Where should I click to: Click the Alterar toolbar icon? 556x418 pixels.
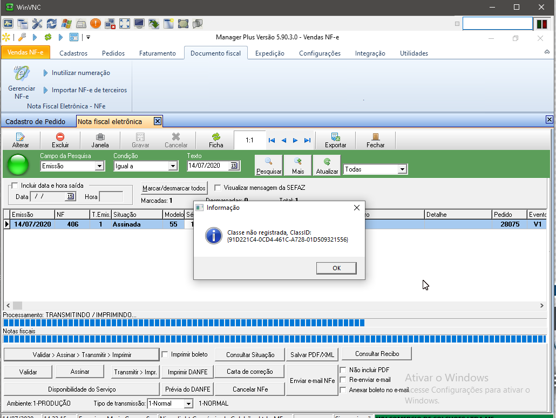coord(21,138)
